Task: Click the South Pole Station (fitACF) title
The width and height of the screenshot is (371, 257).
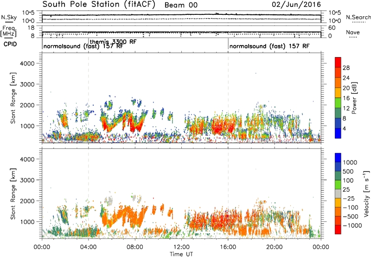Action: pos(99,5)
